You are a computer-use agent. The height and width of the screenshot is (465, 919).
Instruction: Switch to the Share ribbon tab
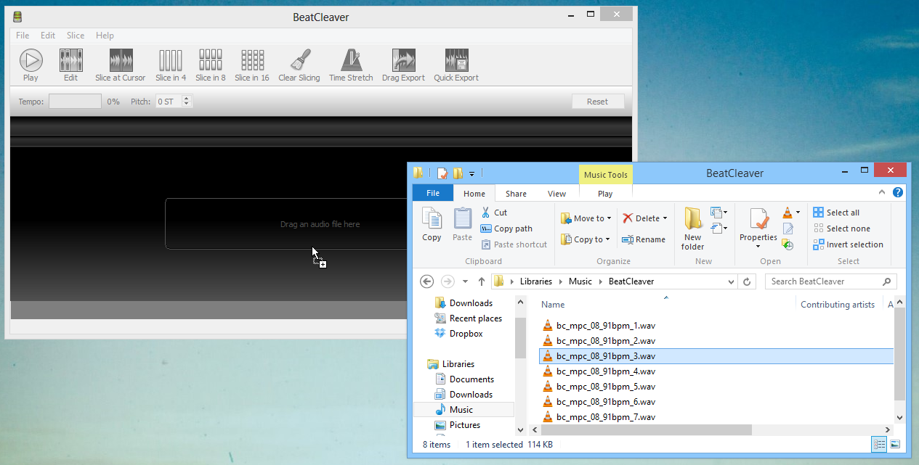coord(517,194)
